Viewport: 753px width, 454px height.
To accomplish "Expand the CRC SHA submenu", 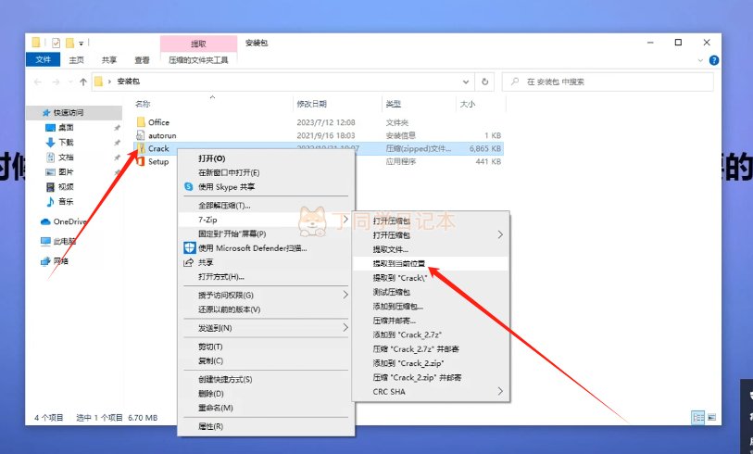I will point(501,391).
